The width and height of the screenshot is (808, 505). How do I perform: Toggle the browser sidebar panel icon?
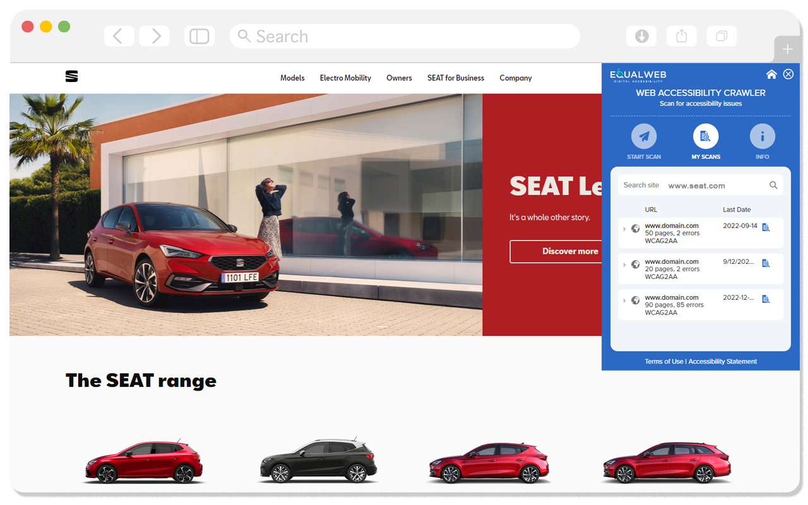(199, 36)
